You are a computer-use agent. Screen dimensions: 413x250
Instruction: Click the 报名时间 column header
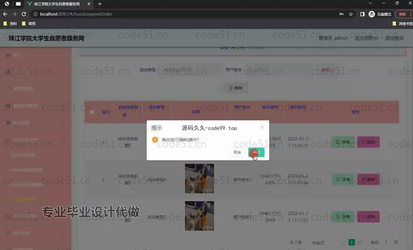[298, 107]
